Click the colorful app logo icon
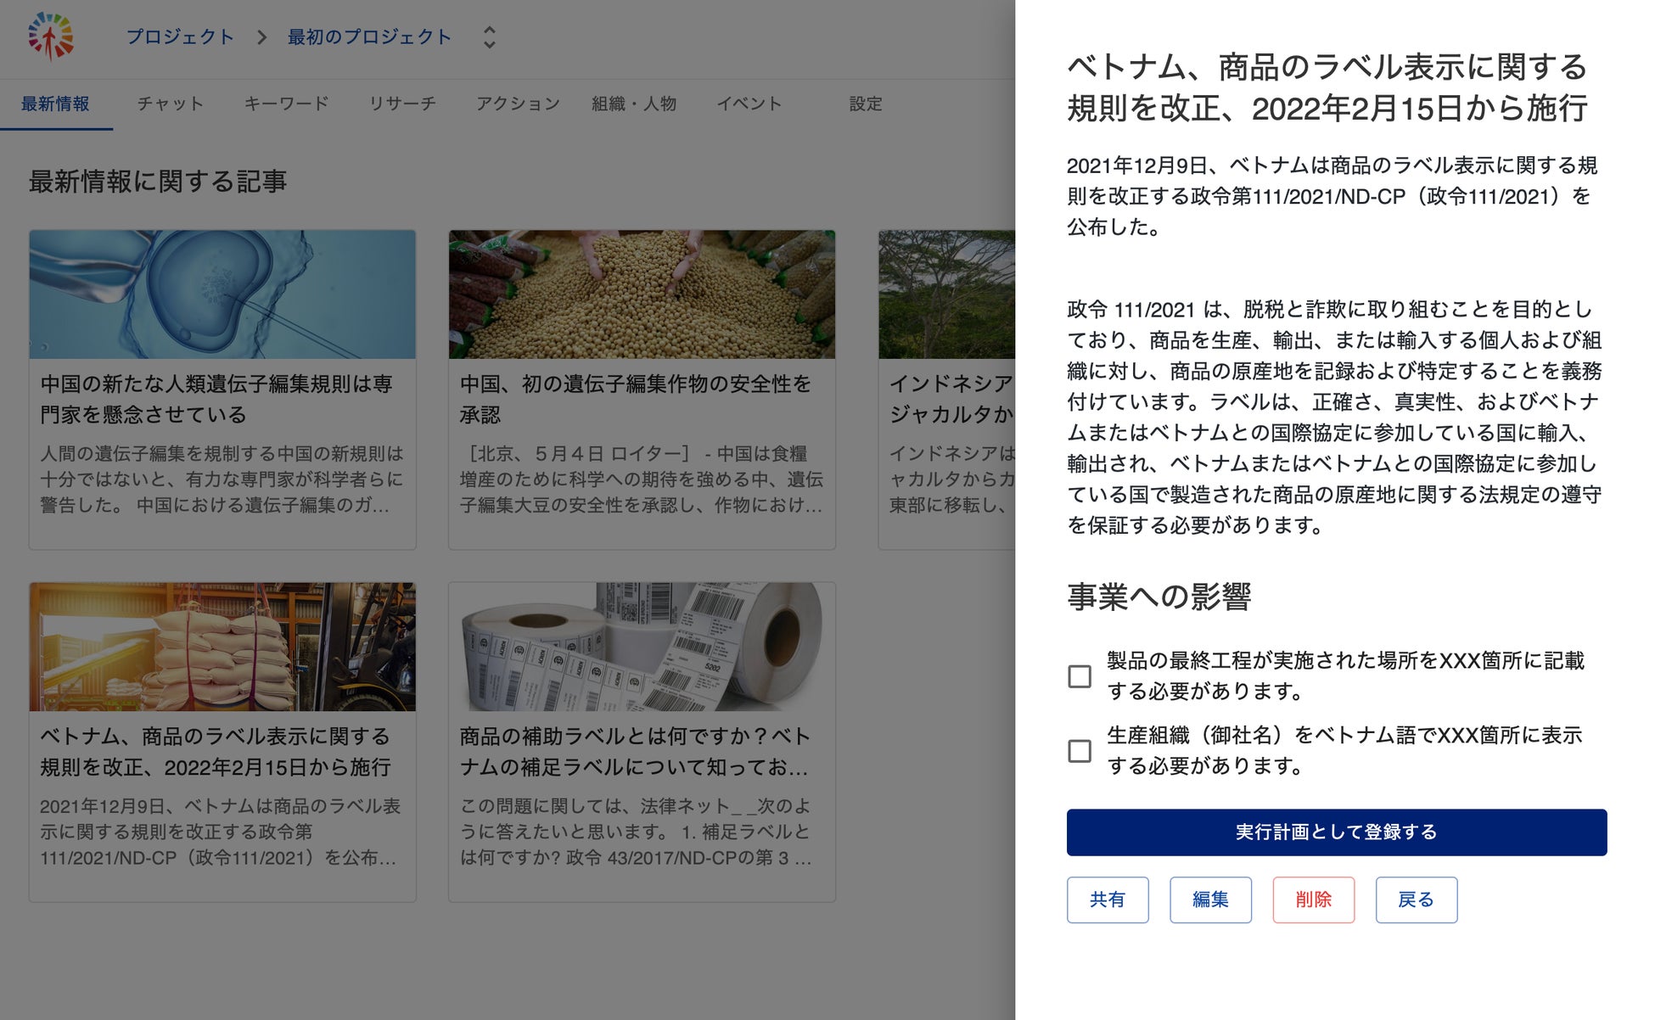 pos(50,36)
